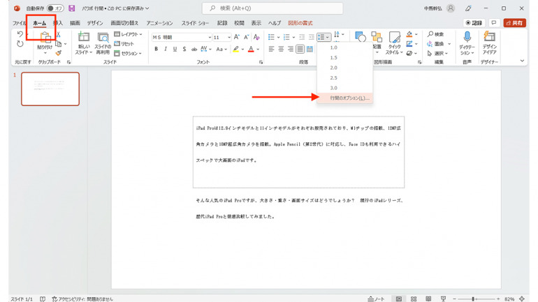Toggle strikethrough formatting
Viewport: 538px width, 302px height.
194,49
